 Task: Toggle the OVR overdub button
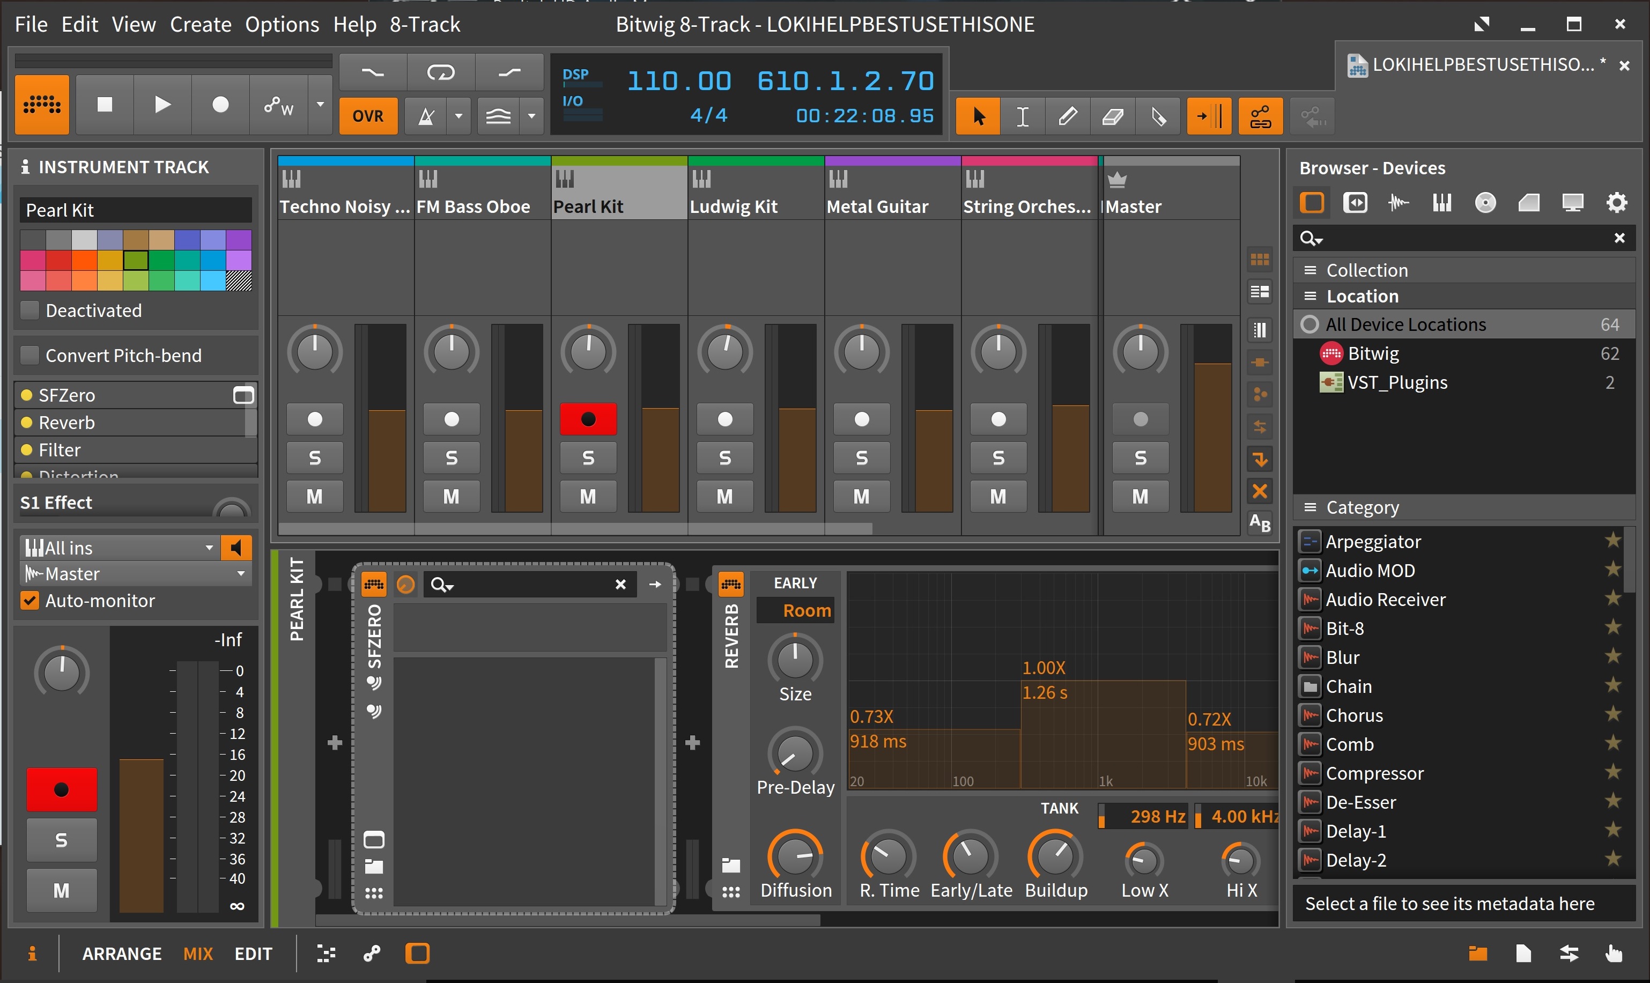click(x=368, y=116)
